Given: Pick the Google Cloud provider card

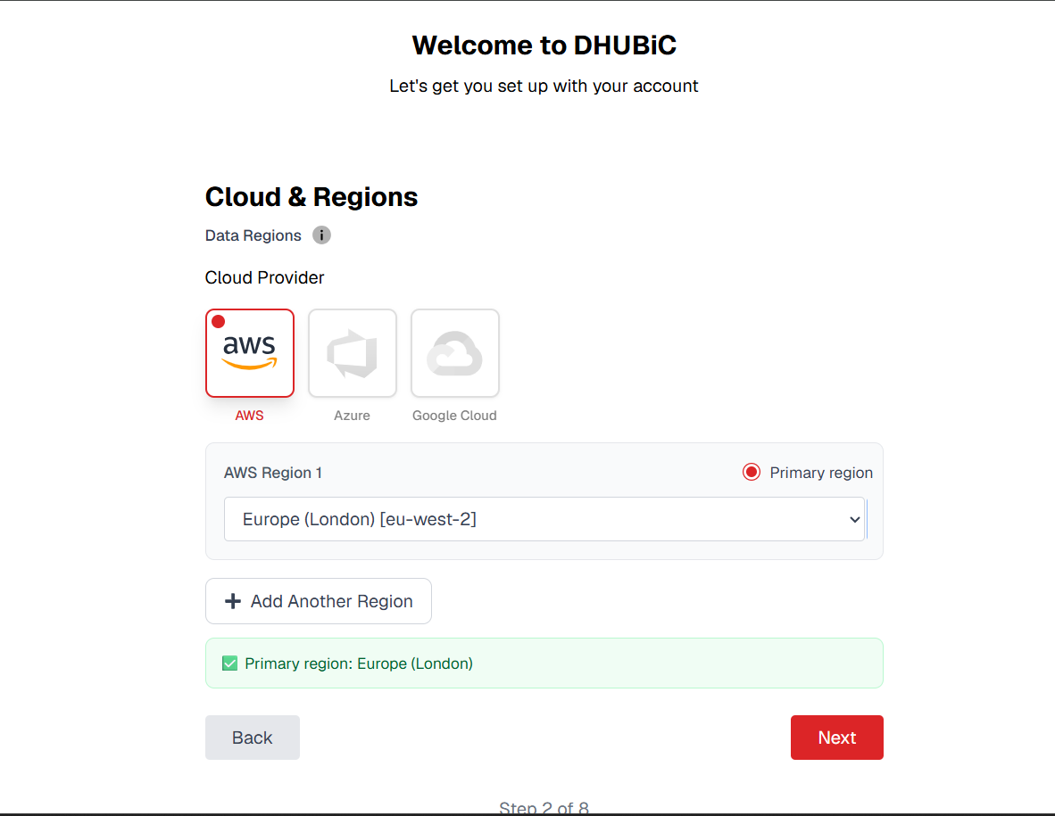Looking at the screenshot, I should click(455, 353).
